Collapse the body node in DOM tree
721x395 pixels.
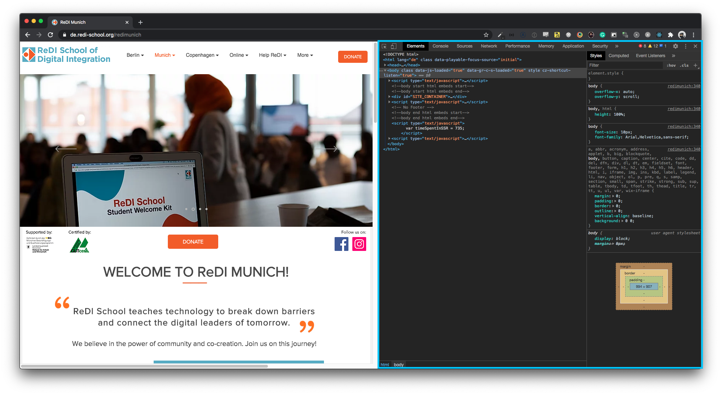pyautogui.click(x=385, y=70)
